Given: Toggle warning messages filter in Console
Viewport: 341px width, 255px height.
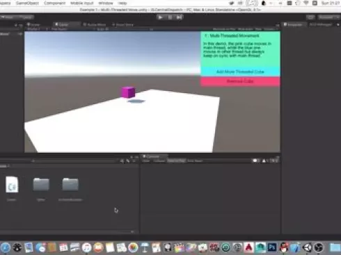Looking at the screenshot, I should click(x=265, y=161).
